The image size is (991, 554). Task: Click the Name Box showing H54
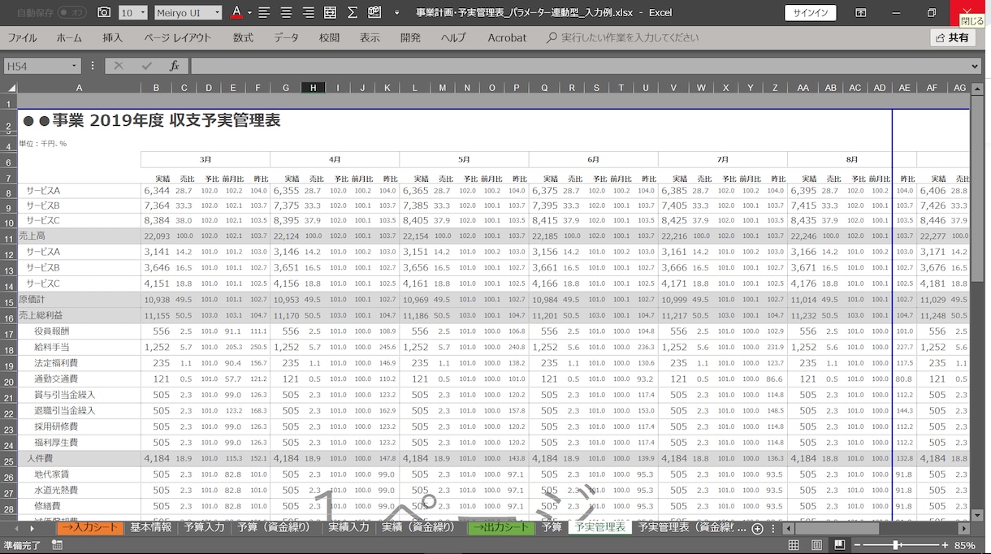[37, 66]
